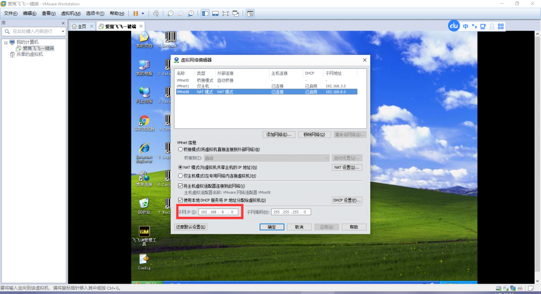Select the 飞飞GM管理工具 desktop icon
The image size is (541, 294).
(144, 236)
